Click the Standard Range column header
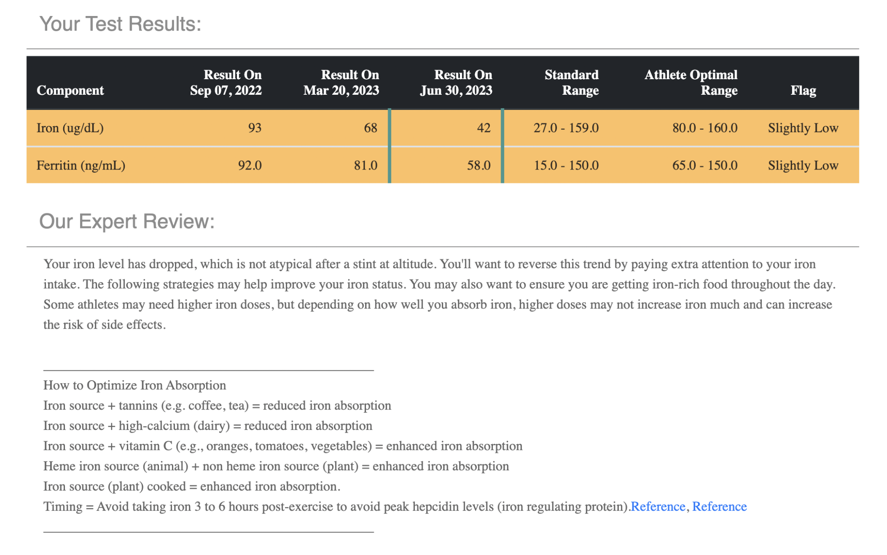This screenshot has width=887, height=555. 571,83
